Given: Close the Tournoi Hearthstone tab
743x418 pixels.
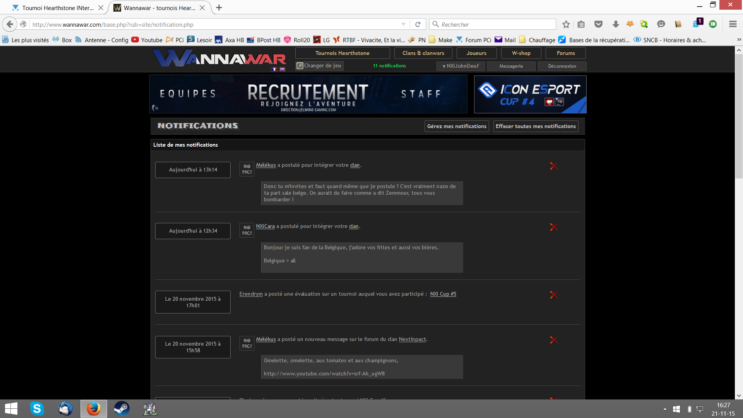Looking at the screenshot, I should pos(101,8).
